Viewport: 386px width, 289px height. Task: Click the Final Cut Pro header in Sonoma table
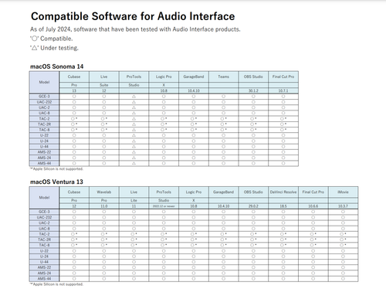(x=283, y=76)
